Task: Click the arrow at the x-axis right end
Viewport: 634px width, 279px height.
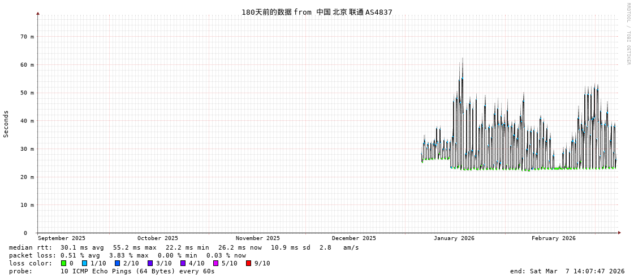Action: click(619, 233)
